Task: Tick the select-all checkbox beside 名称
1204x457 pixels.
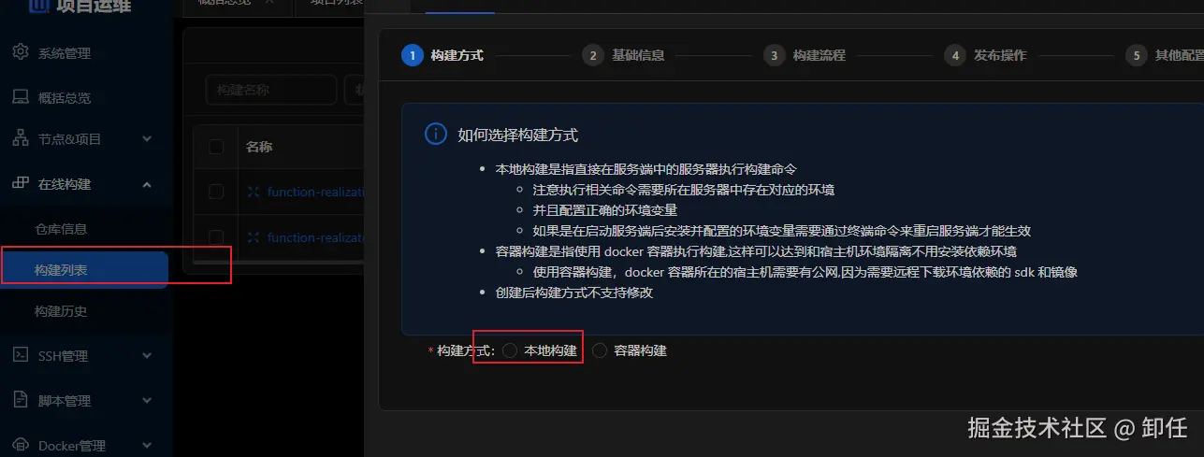Action: tap(216, 147)
